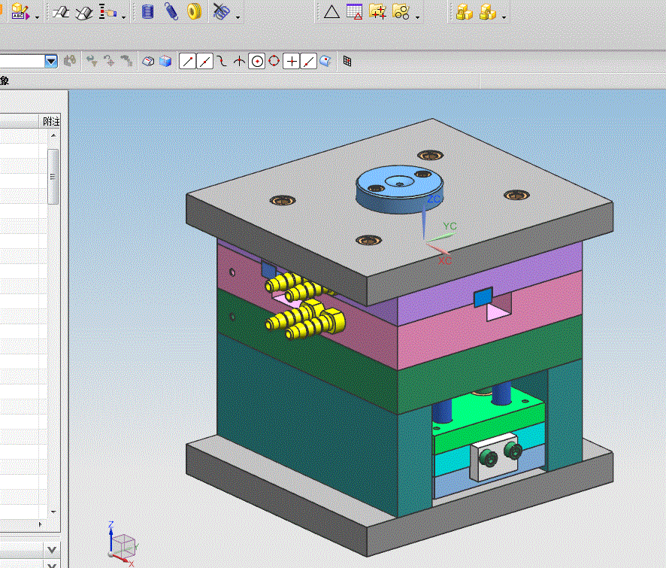666x568 pixels.
Task: Select the purple plate of the mold
Action: (x=489, y=285)
